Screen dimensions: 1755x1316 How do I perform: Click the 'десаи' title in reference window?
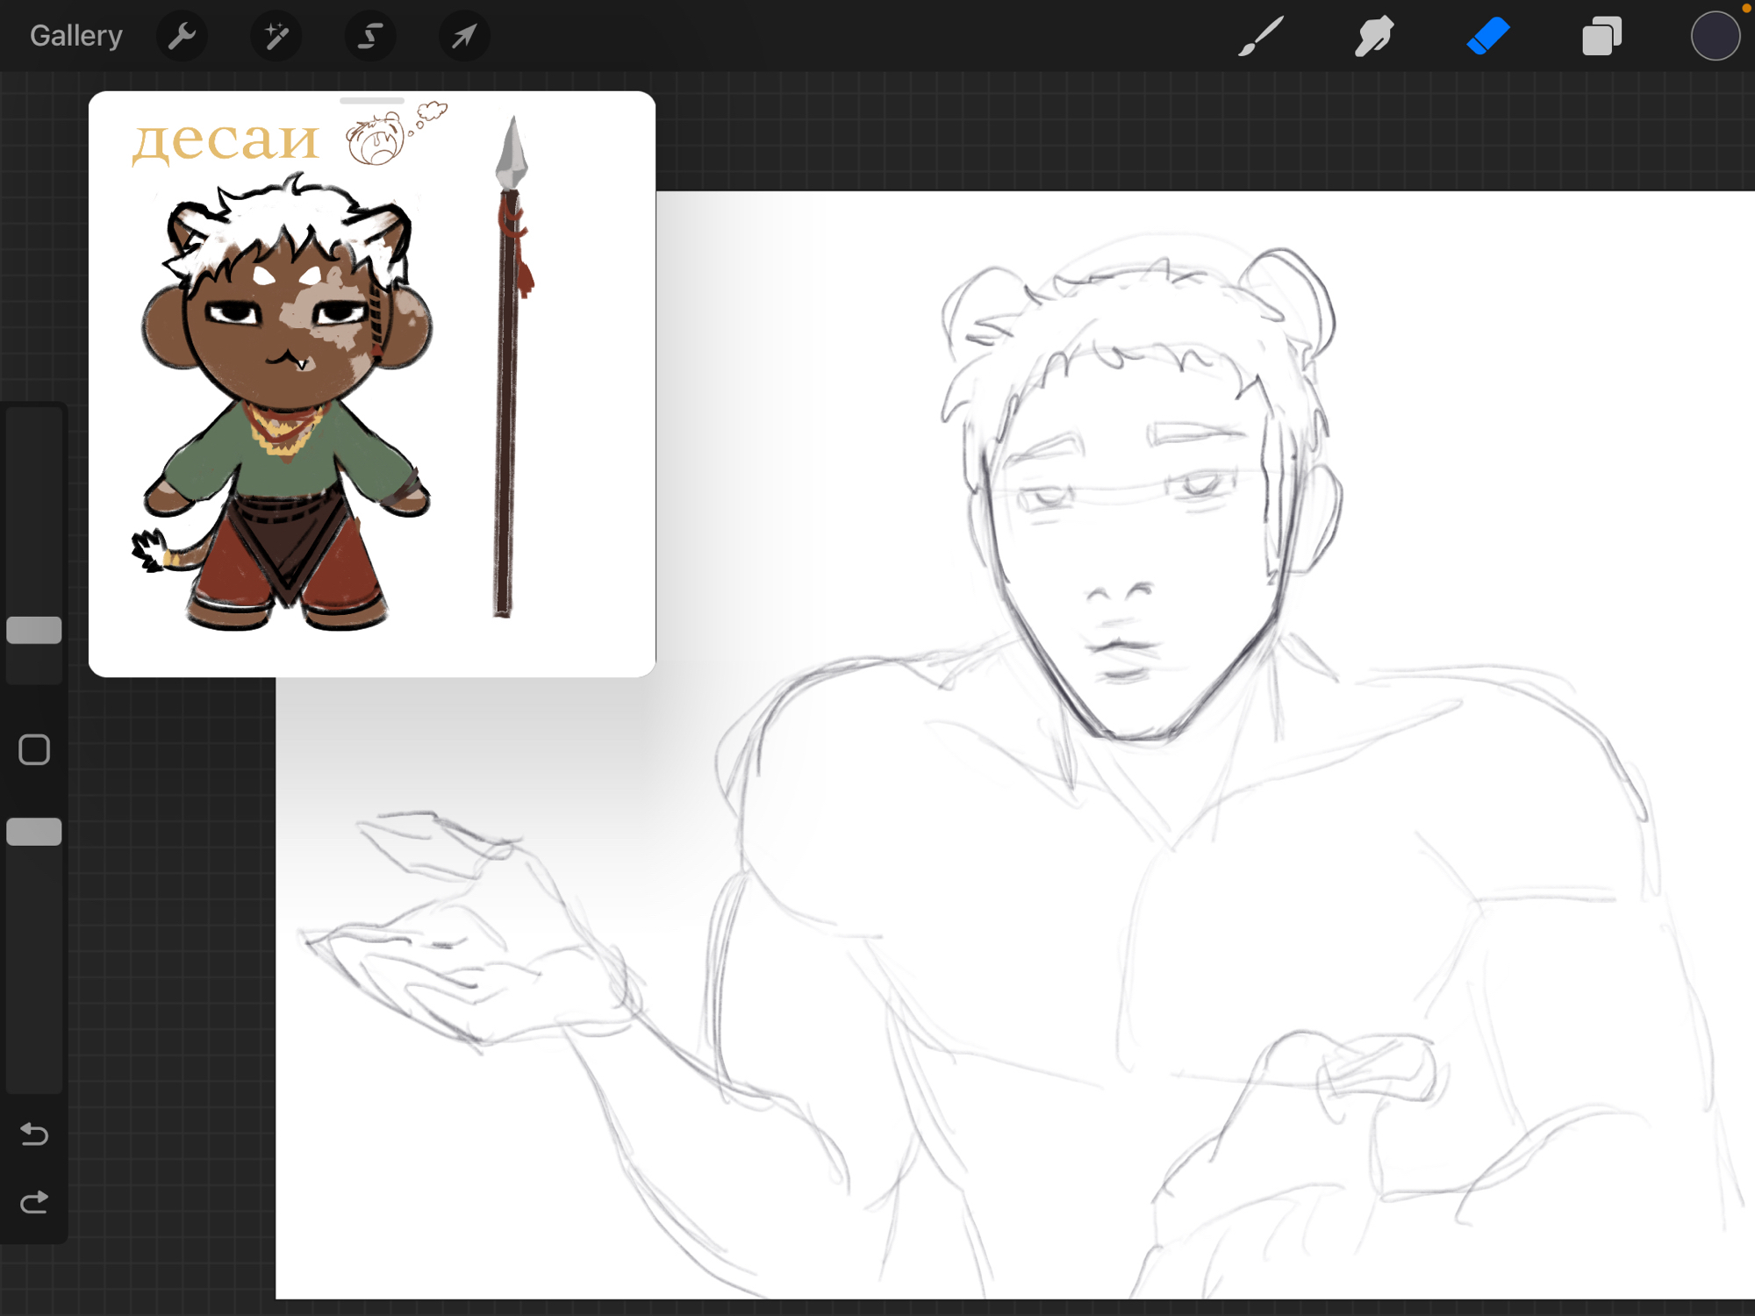pyautogui.click(x=226, y=140)
